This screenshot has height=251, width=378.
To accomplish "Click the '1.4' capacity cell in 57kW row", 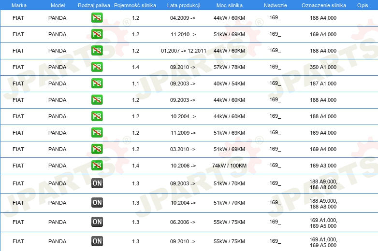I will [135, 67].
